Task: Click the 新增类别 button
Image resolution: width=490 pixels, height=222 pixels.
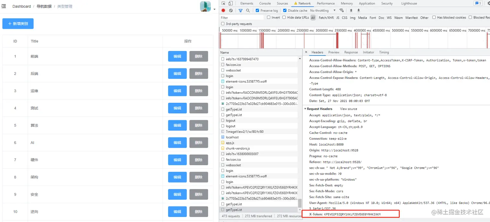Action: (x=18, y=24)
